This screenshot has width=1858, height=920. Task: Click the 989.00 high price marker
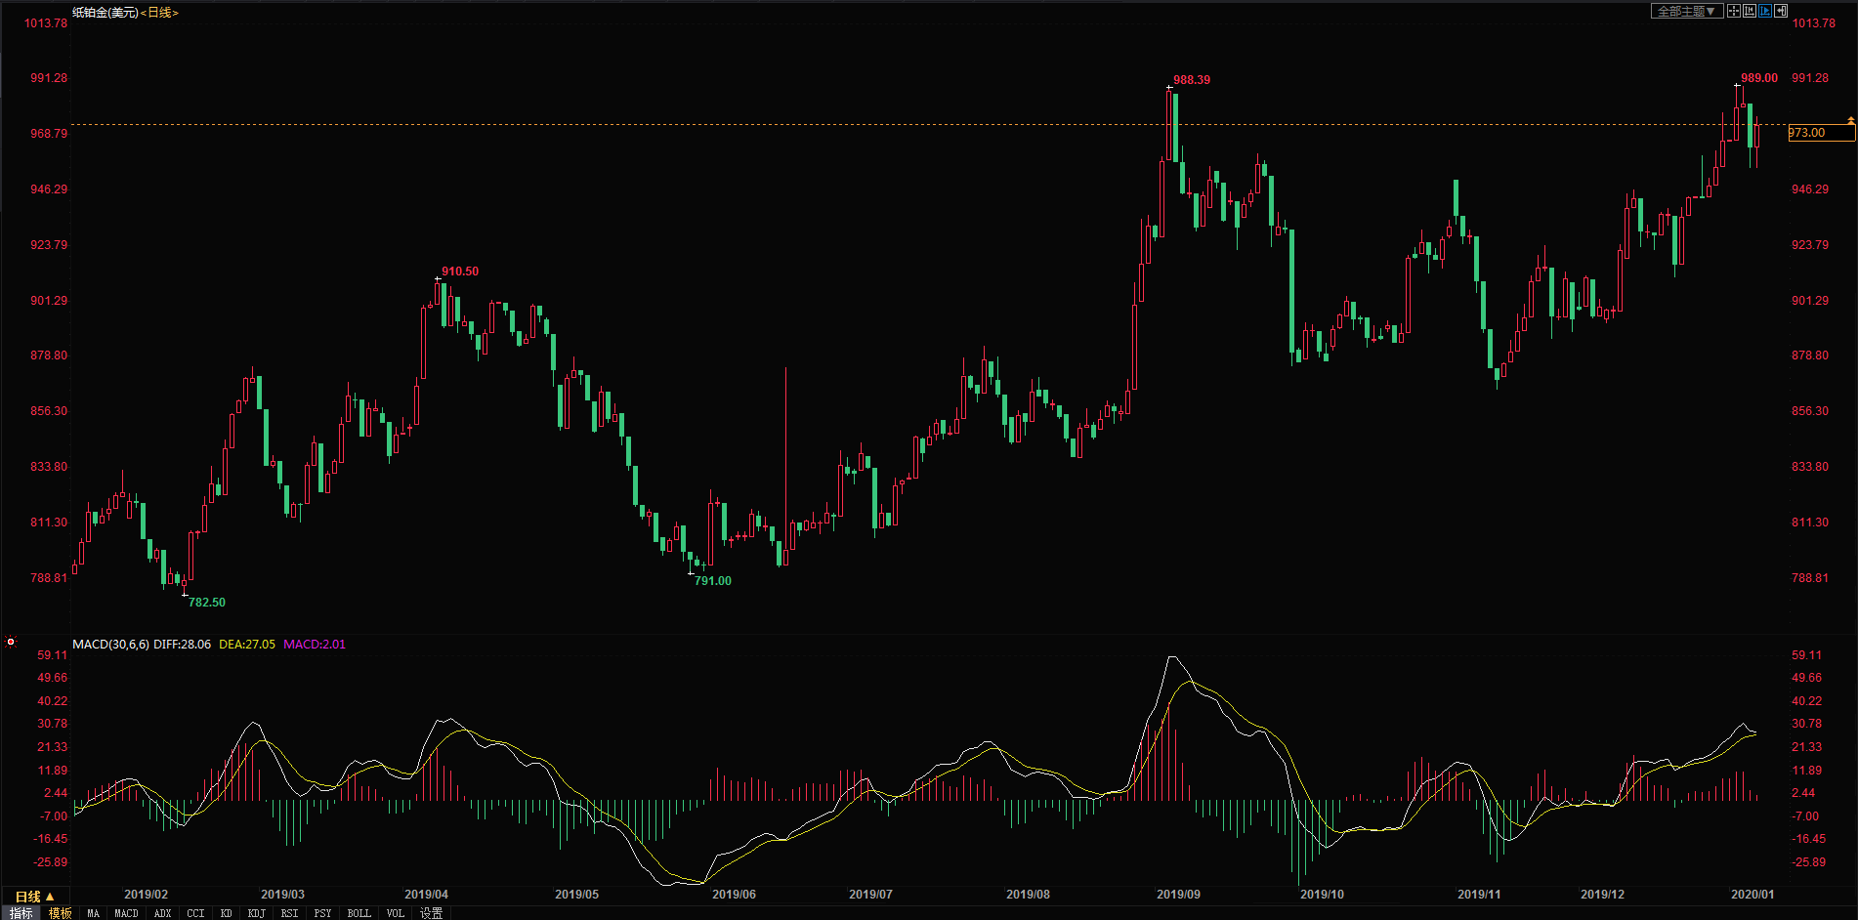click(x=1759, y=78)
